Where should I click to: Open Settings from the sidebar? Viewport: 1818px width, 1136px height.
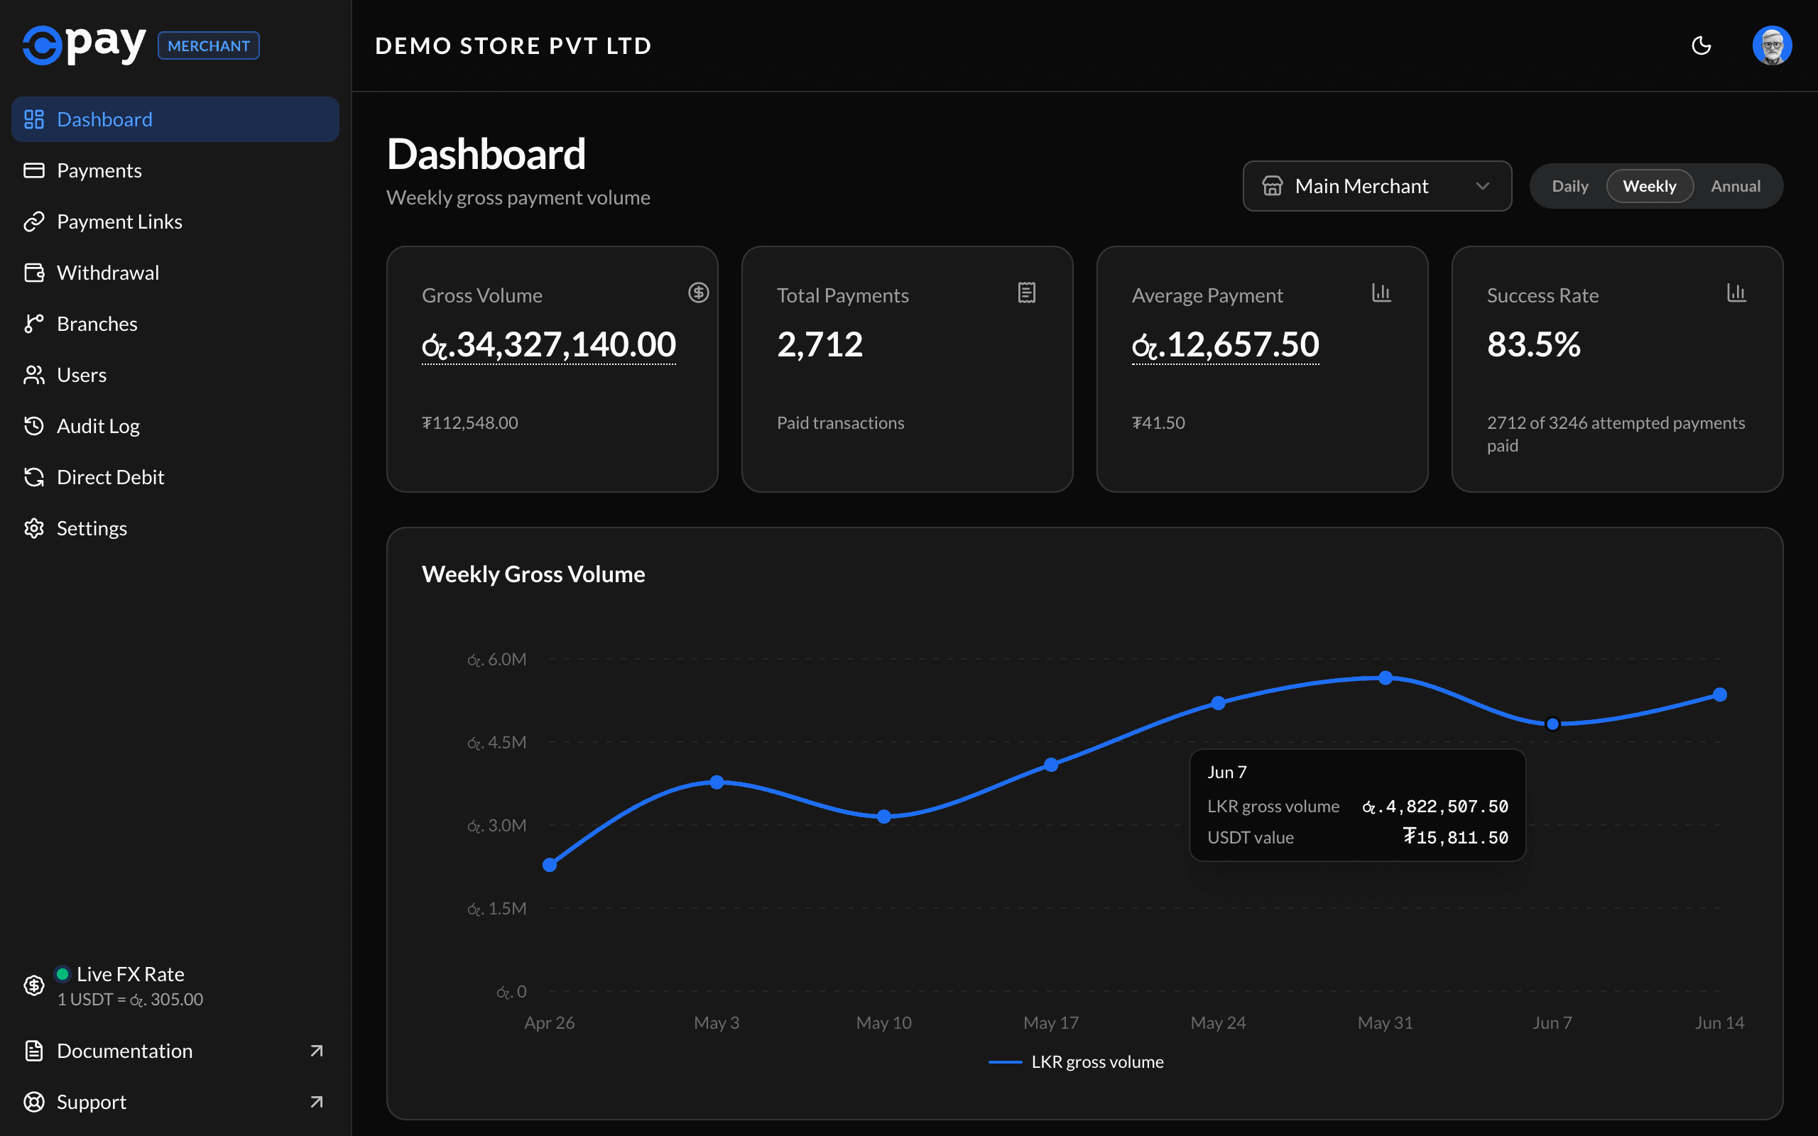[x=175, y=528]
